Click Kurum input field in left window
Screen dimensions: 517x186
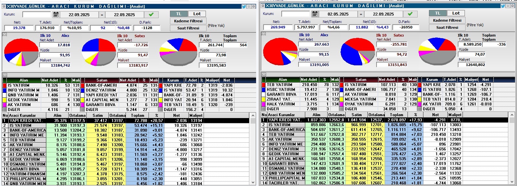(37, 15)
